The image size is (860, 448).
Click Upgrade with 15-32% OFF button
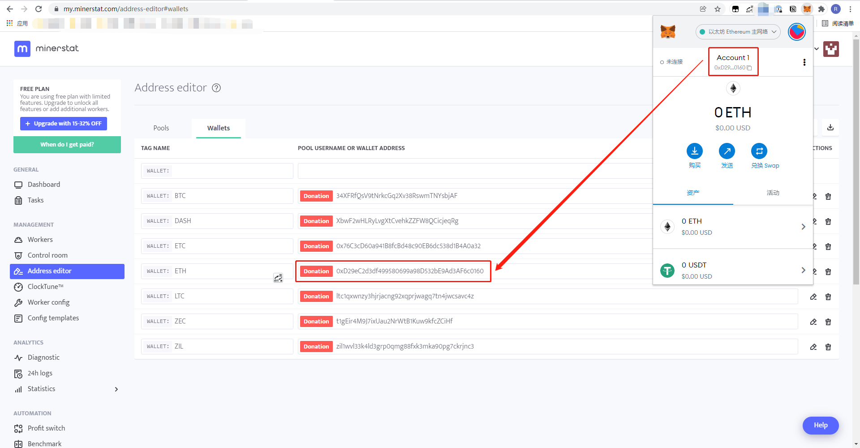click(x=64, y=124)
